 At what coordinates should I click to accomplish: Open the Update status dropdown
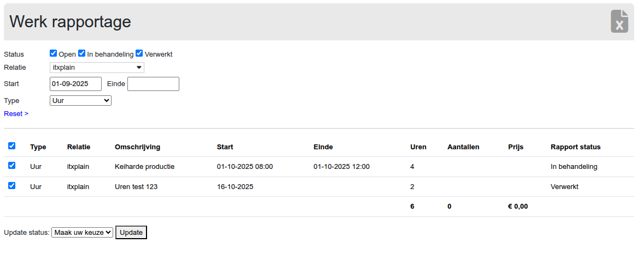[82, 233]
